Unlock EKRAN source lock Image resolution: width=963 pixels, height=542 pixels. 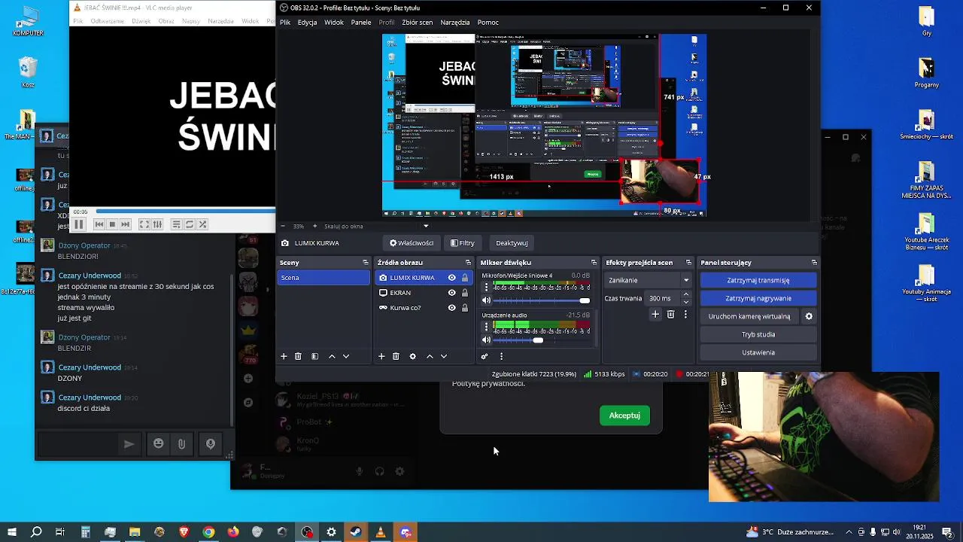click(x=465, y=293)
